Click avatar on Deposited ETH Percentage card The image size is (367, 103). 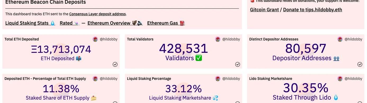(x=96, y=79)
